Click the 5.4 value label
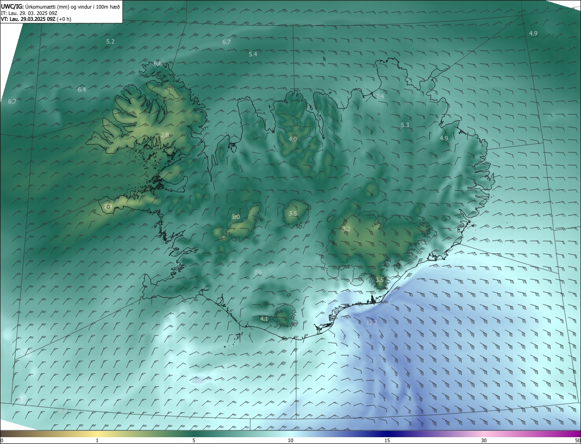This screenshot has width=581, height=444. coord(253,54)
